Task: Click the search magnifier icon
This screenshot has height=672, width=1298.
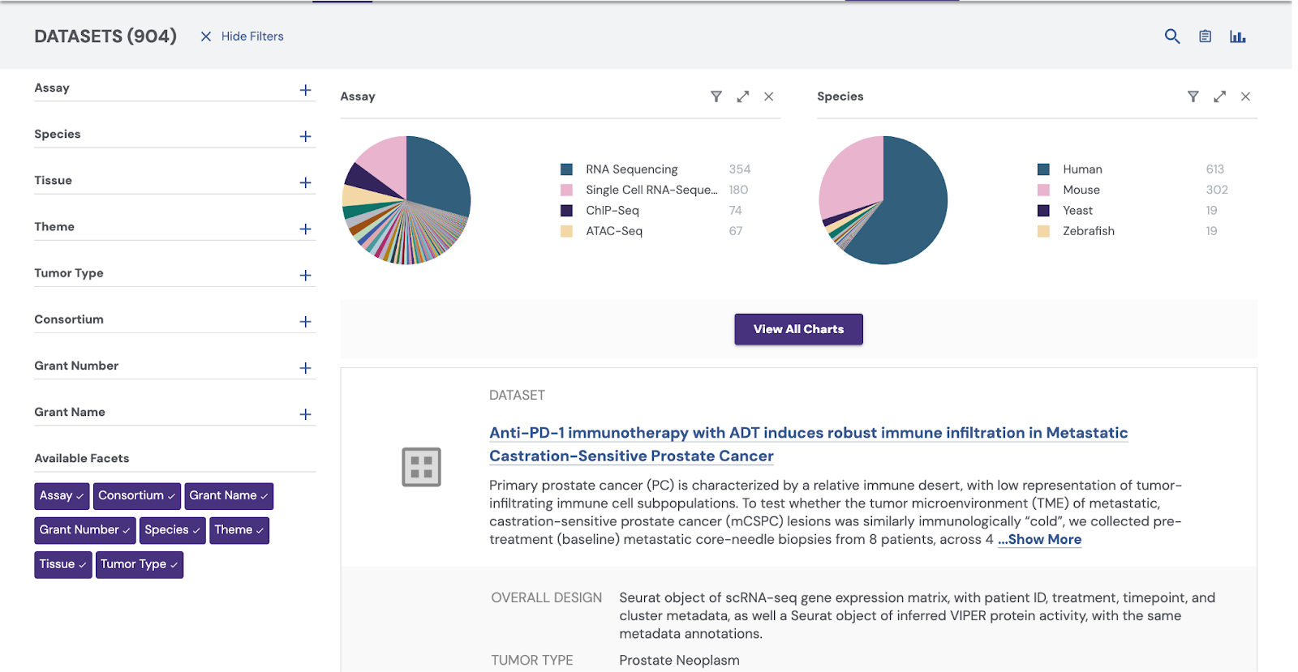Action: [x=1171, y=36]
